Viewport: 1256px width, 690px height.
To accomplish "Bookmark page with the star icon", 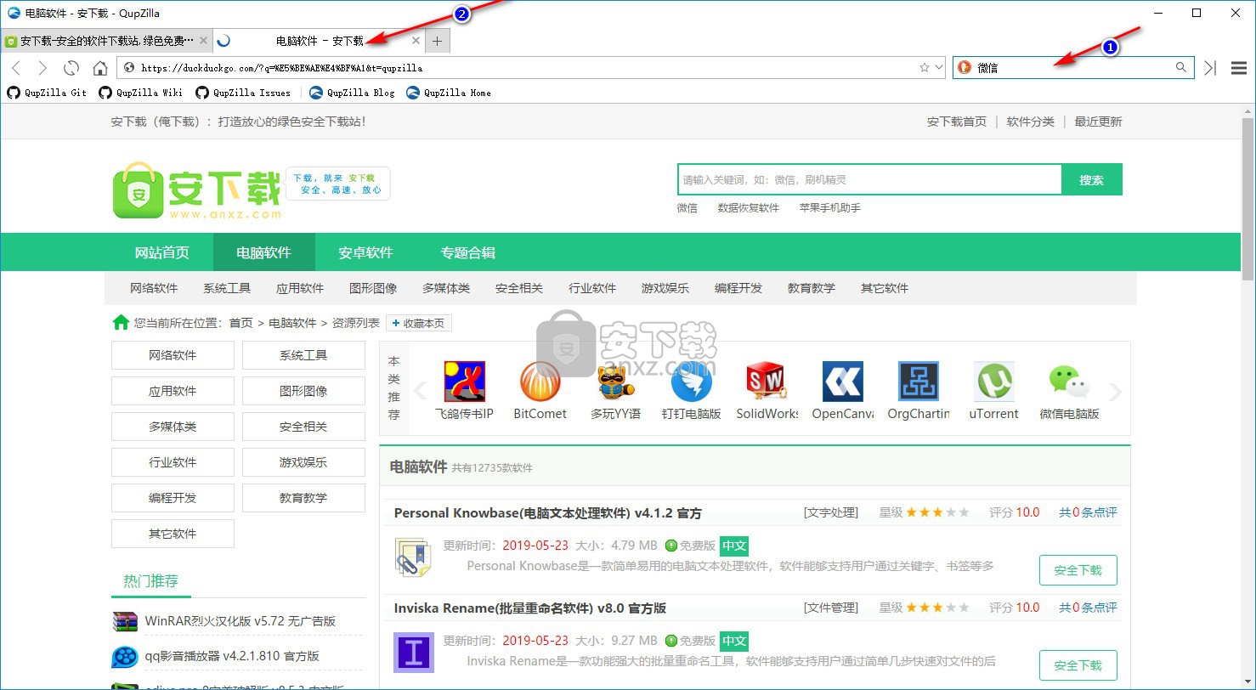I will pyautogui.click(x=925, y=68).
